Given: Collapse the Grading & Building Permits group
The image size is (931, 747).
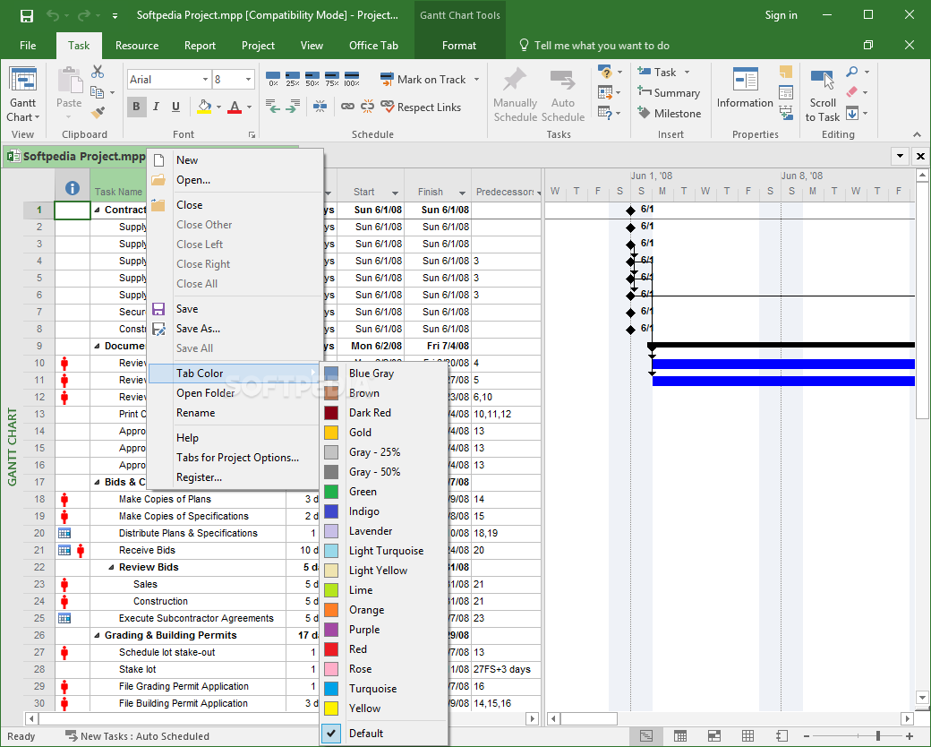Looking at the screenshot, I should point(97,636).
